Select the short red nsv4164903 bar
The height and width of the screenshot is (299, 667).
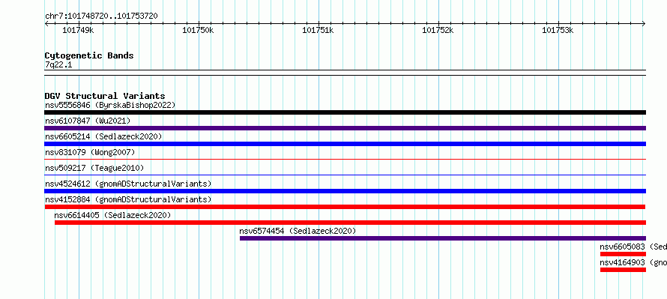pos(623,270)
